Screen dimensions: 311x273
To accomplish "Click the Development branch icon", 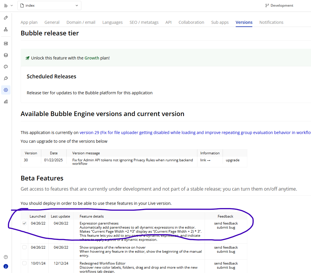I will pos(267,6).
